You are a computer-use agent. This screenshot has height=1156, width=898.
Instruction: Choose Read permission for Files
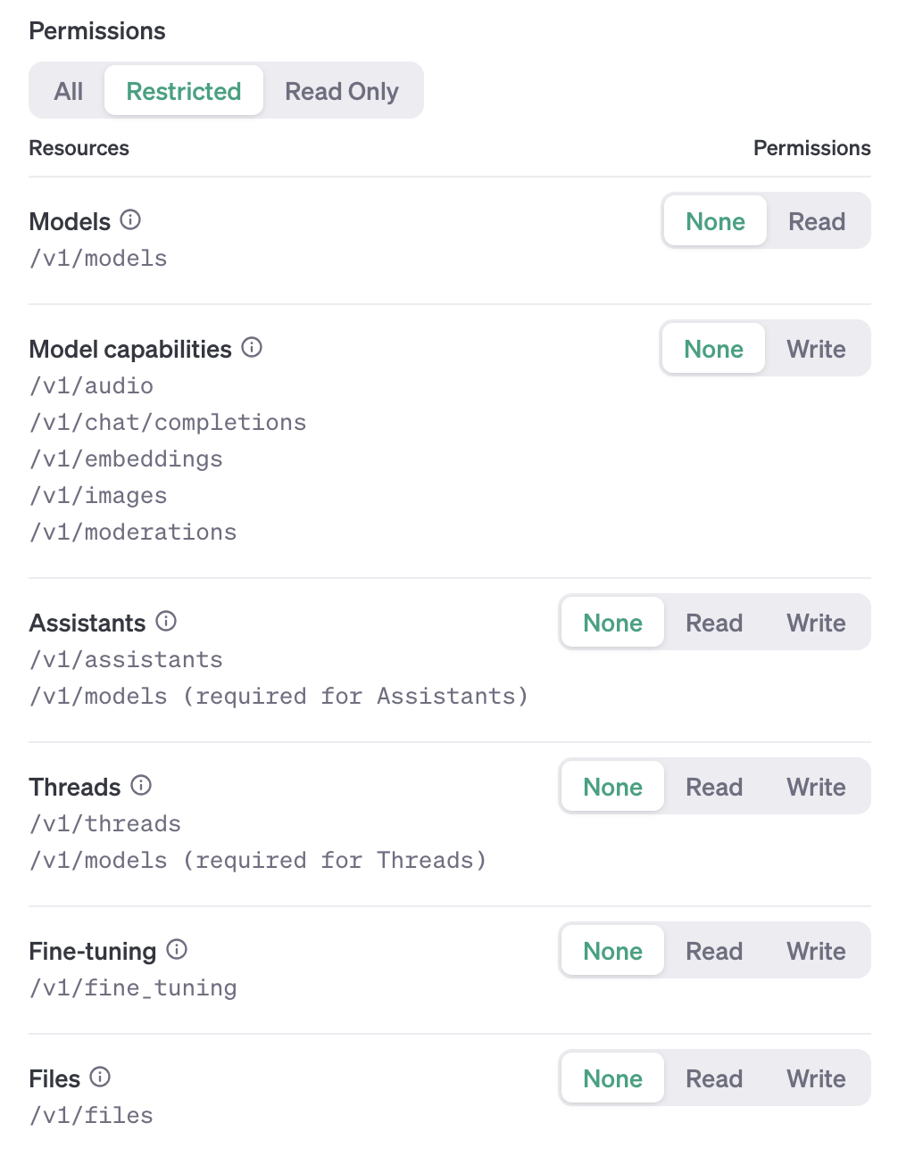(x=713, y=1078)
